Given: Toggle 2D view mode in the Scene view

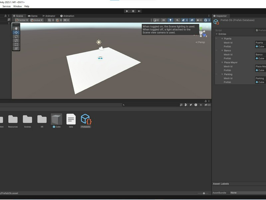Looking at the screenshot, I should coord(163,20).
